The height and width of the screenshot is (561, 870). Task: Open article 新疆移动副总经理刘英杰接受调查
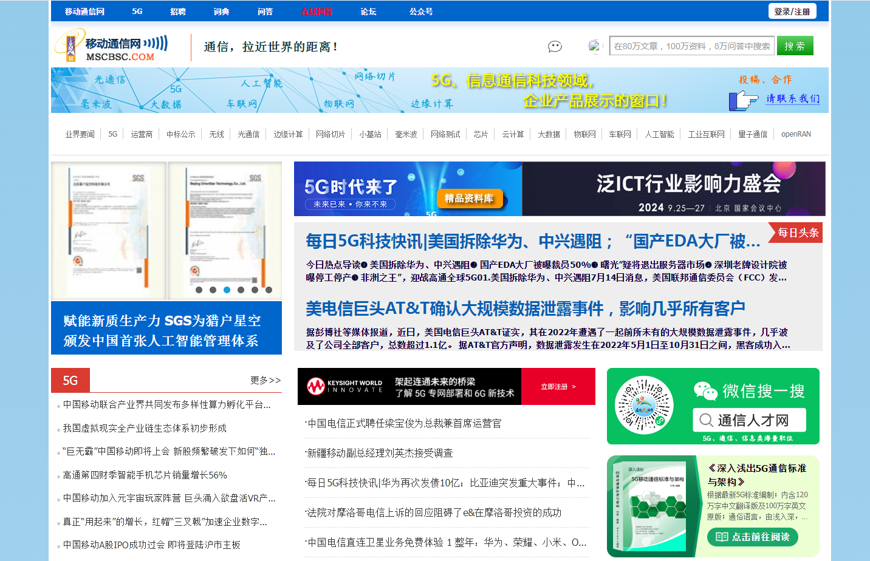pos(380,453)
